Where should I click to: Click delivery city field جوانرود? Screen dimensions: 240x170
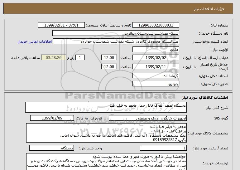click(156, 84)
